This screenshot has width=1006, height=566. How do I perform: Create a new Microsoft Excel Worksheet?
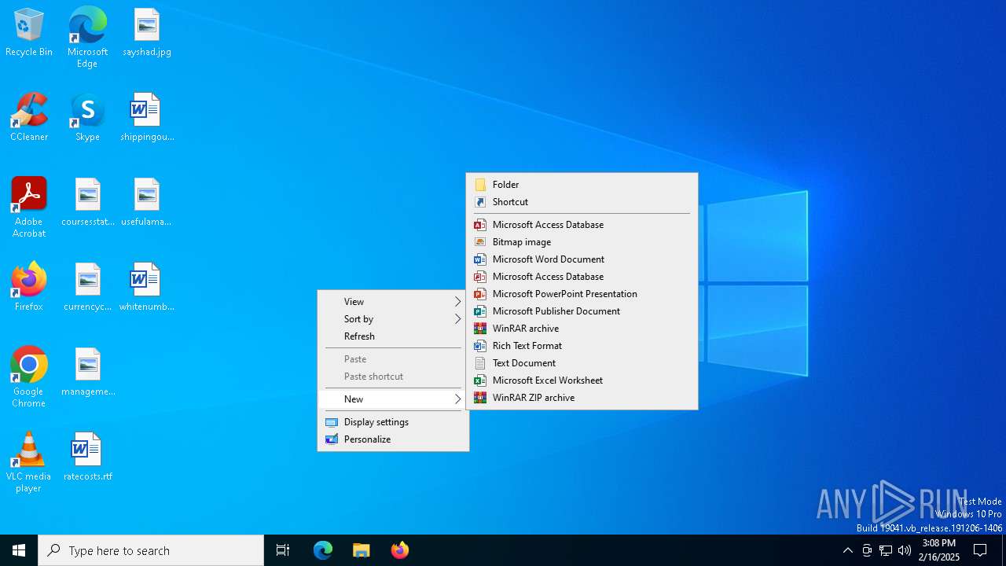click(x=582, y=380)
